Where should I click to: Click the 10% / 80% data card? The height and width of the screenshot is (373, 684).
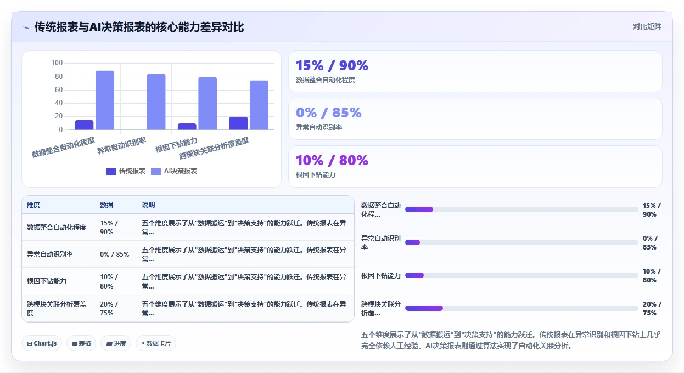pyautogui.click(x=475, y=166)
